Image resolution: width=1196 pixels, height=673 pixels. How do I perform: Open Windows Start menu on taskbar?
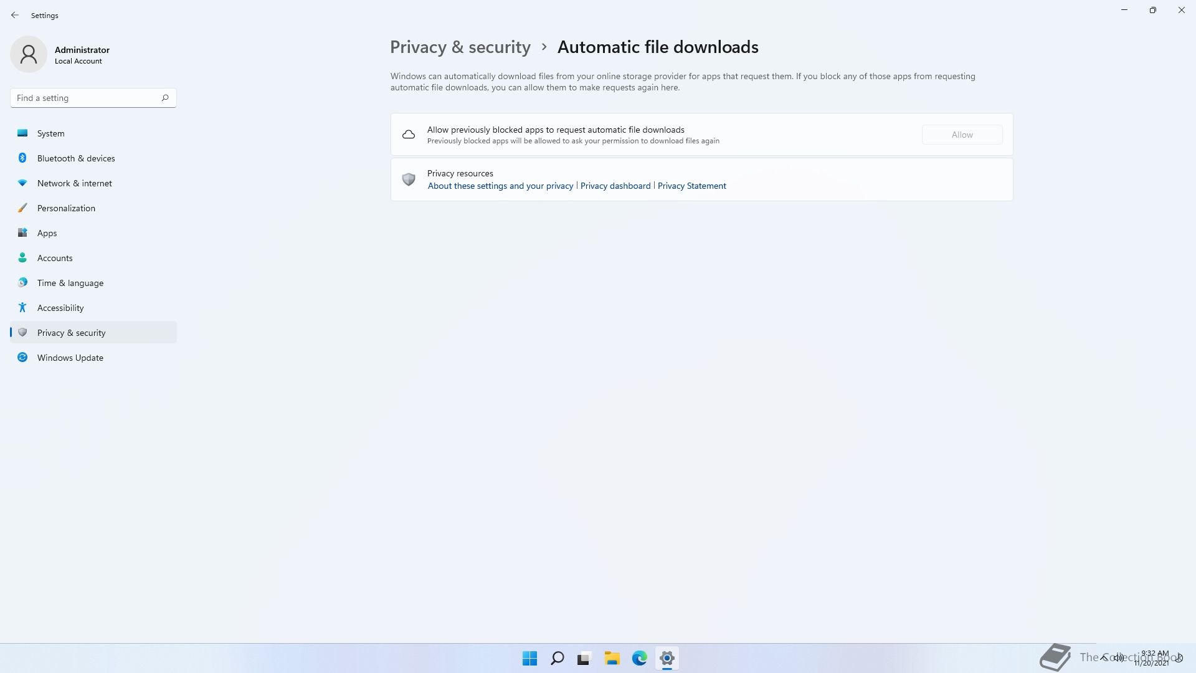530,658
